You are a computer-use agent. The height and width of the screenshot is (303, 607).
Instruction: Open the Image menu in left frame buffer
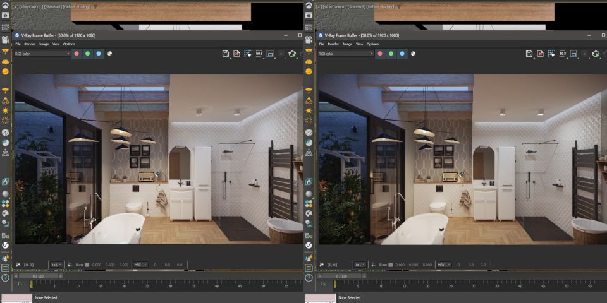tap(44, 44)
